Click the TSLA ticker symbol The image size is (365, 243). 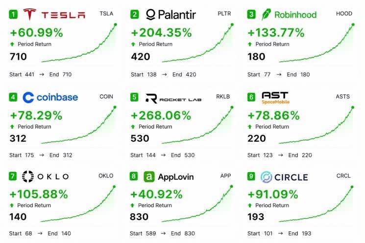(106, 14)
